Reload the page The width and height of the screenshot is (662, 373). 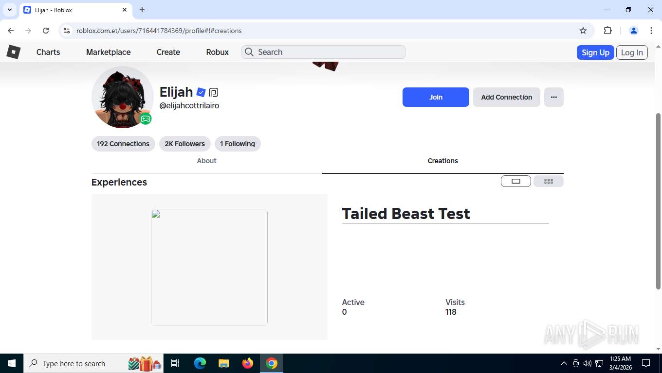(x=46, y=31)
